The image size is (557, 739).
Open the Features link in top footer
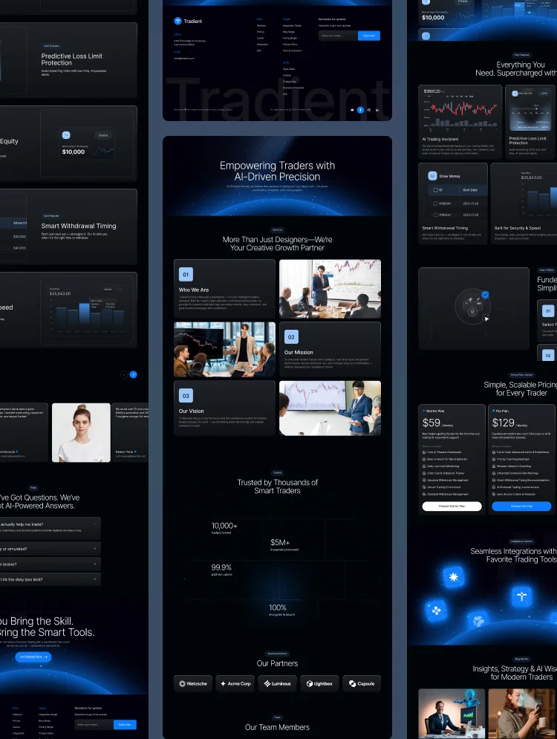point(261,25)
